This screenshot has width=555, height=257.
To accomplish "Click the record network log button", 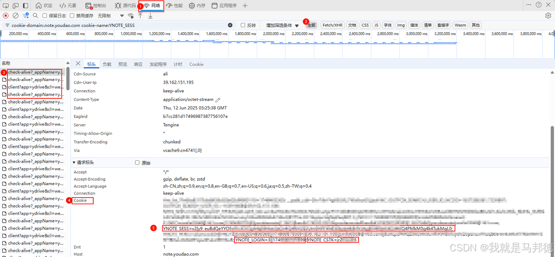I will (x=6, y=16).
